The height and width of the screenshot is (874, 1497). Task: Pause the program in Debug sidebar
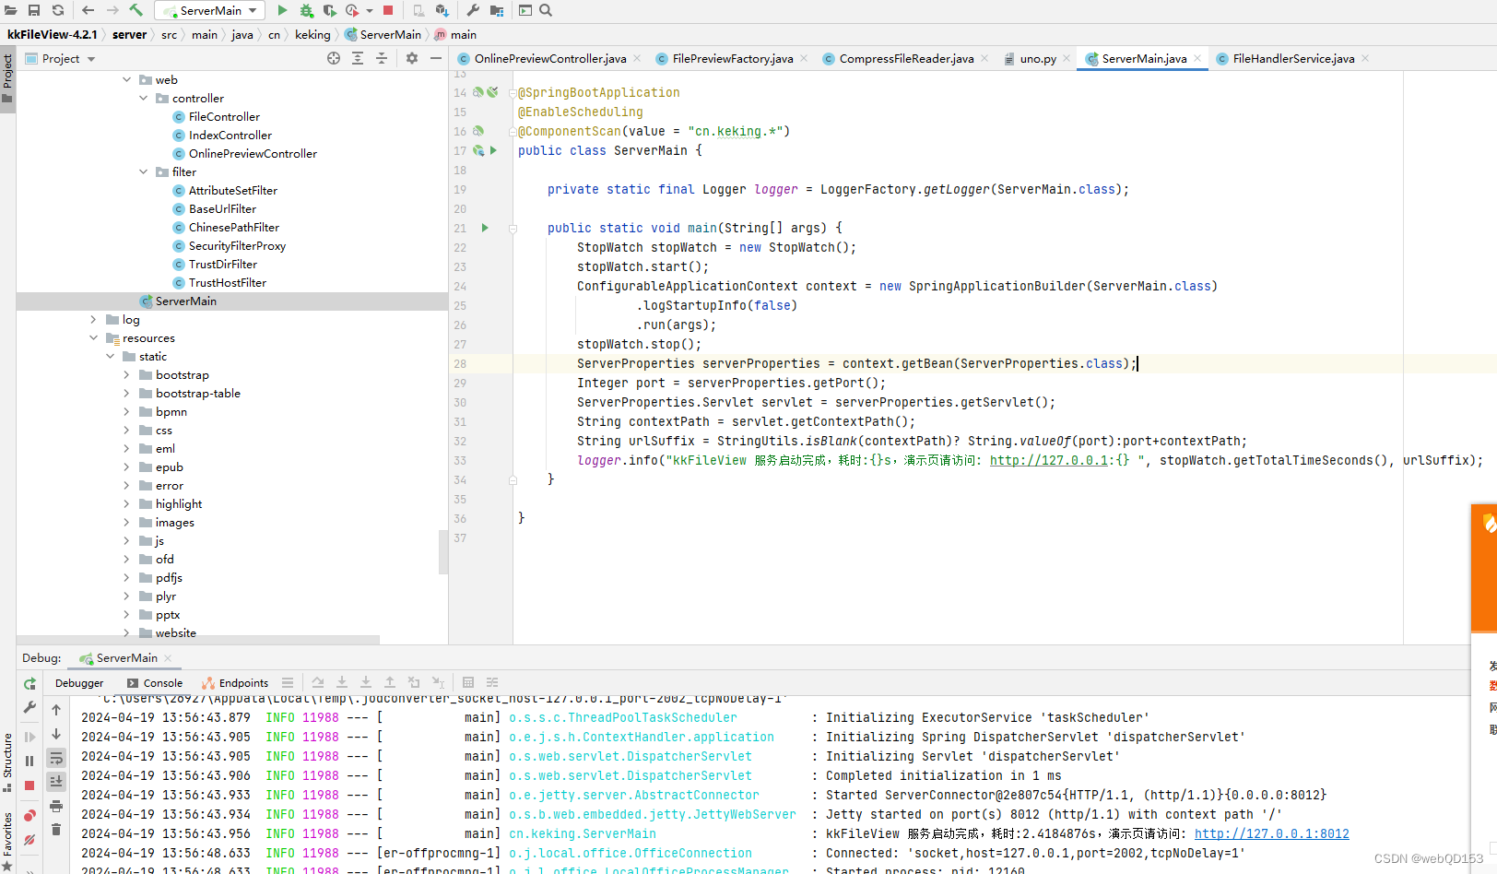pyautogui.click(x=29, y=761)
